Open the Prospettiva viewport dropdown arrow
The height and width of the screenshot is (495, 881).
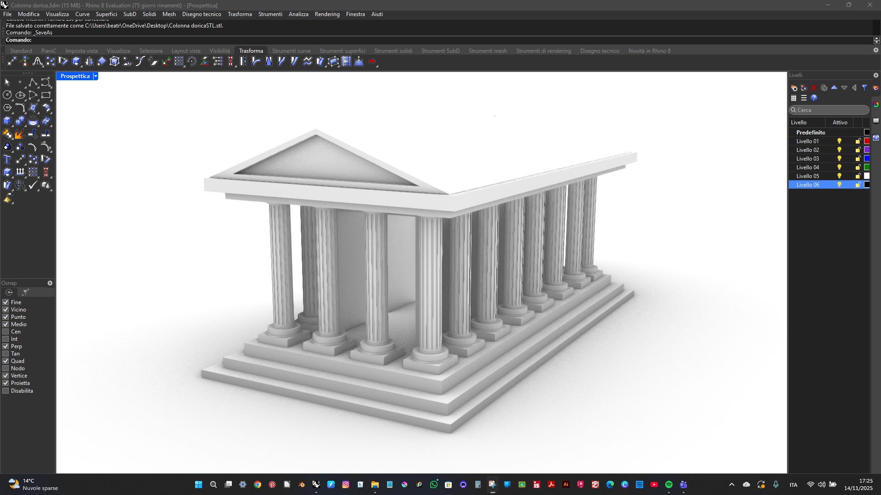point(96,76)
